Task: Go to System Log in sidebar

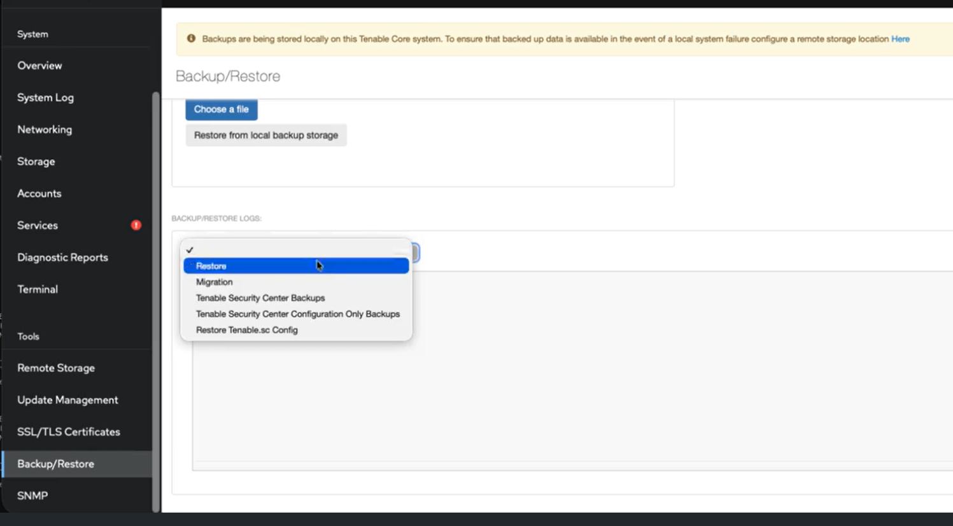Action: click(45, 98)
